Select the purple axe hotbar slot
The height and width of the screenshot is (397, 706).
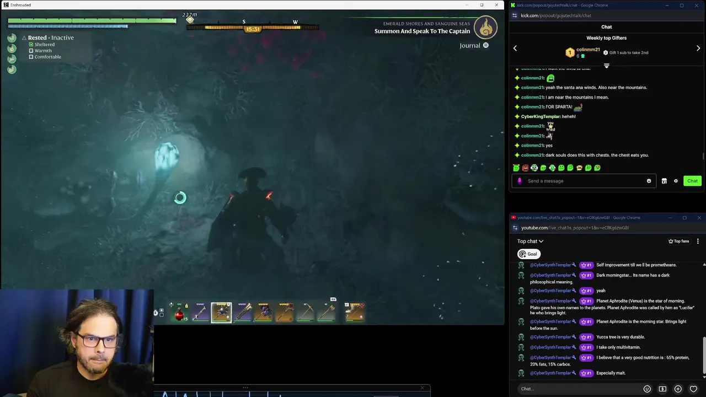click(x=264, y=313)
